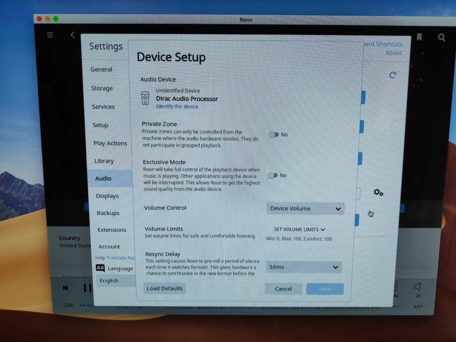Toggle the Private Zone switch
The height and width of the screenshot is (342, 456).
coord(274,135)
